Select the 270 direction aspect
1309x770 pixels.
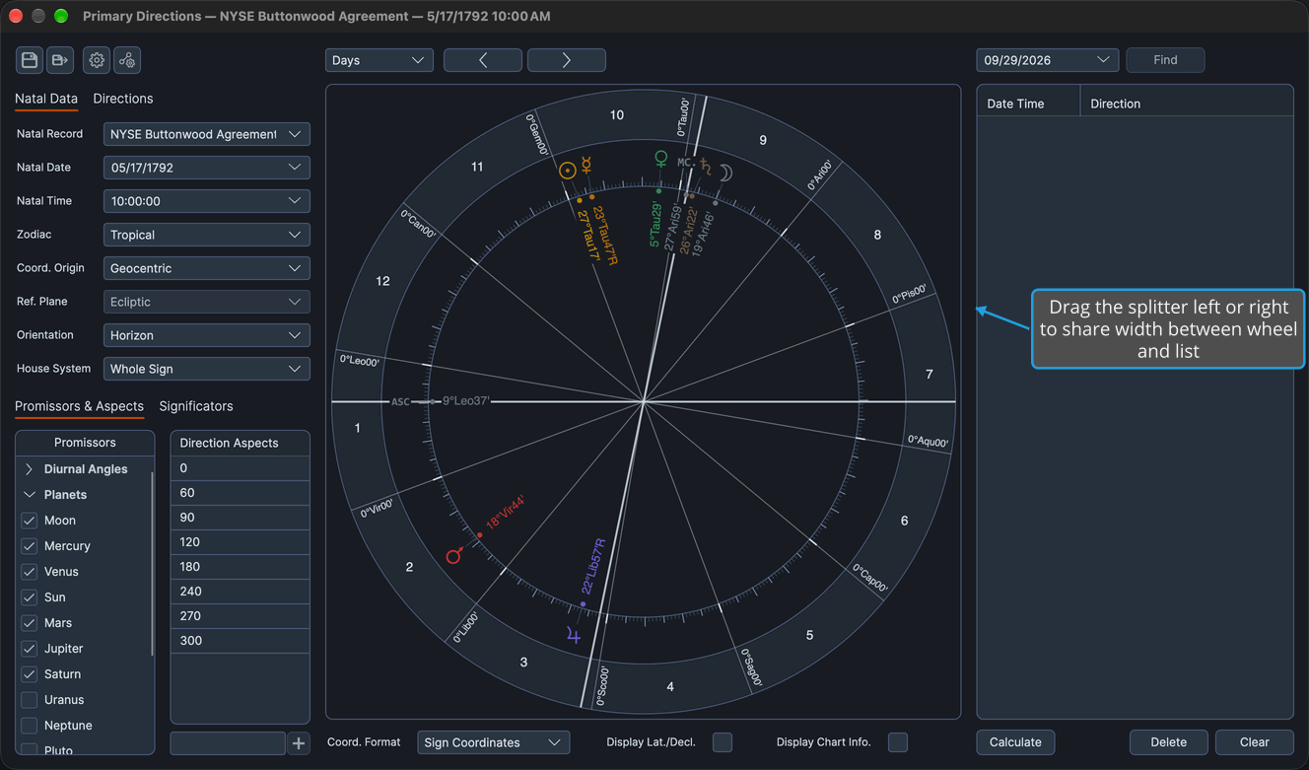tap(241, 616)
